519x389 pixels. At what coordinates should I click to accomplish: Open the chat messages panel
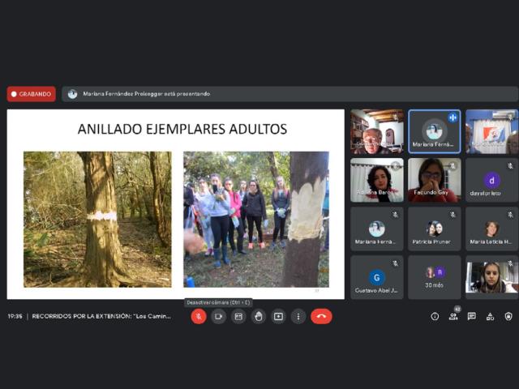point(472,316)
